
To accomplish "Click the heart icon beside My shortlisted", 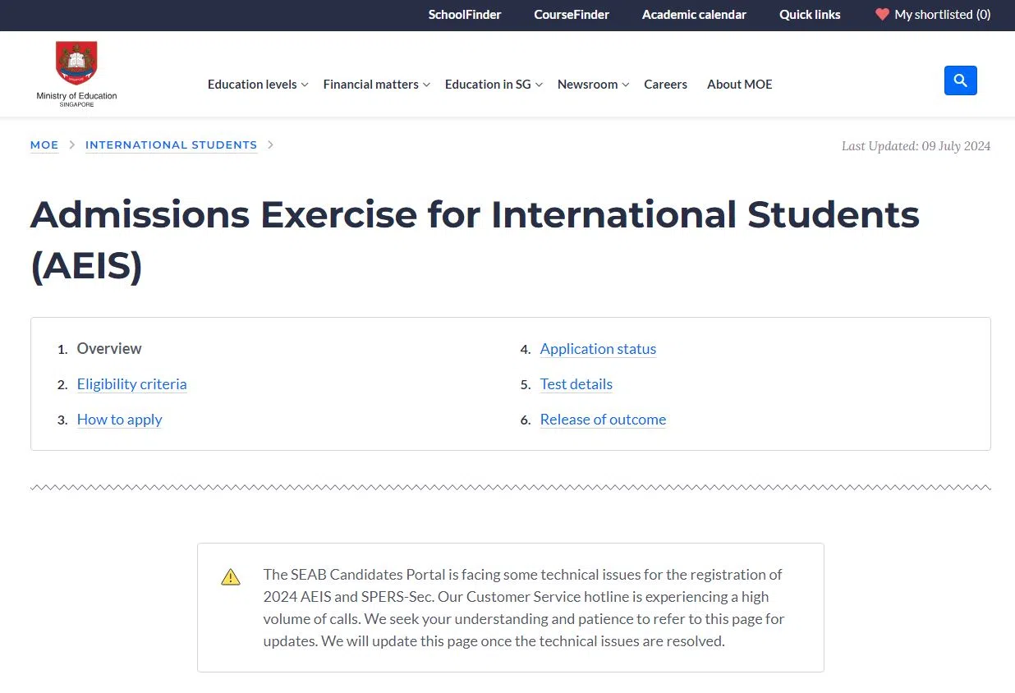I will tap(882, 14).
